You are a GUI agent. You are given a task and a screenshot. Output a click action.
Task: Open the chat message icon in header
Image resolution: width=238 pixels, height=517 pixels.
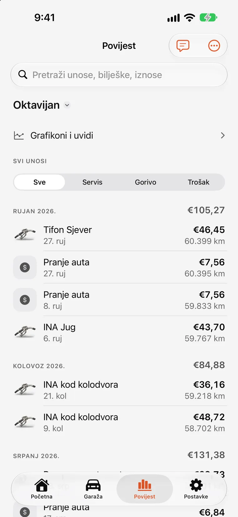[183, 46]
